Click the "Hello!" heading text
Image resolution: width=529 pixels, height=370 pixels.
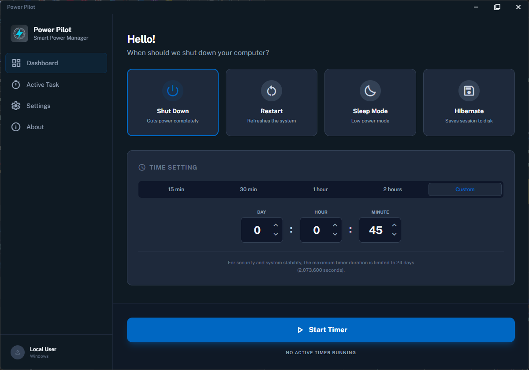(x=141, y=39)
